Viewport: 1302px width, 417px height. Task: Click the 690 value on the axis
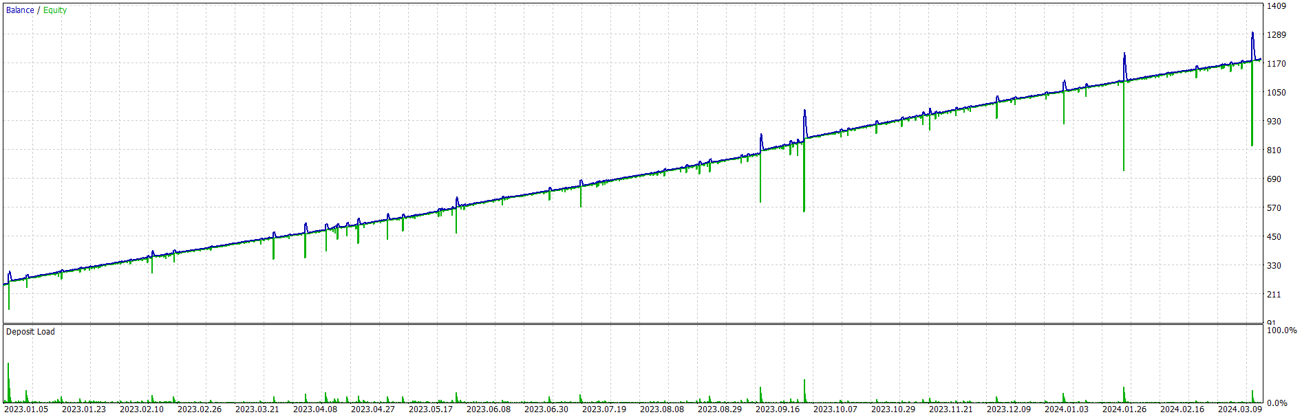[x=1274, y=179]
